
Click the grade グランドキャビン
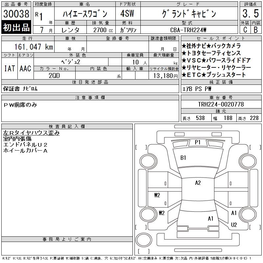point(189,13)
